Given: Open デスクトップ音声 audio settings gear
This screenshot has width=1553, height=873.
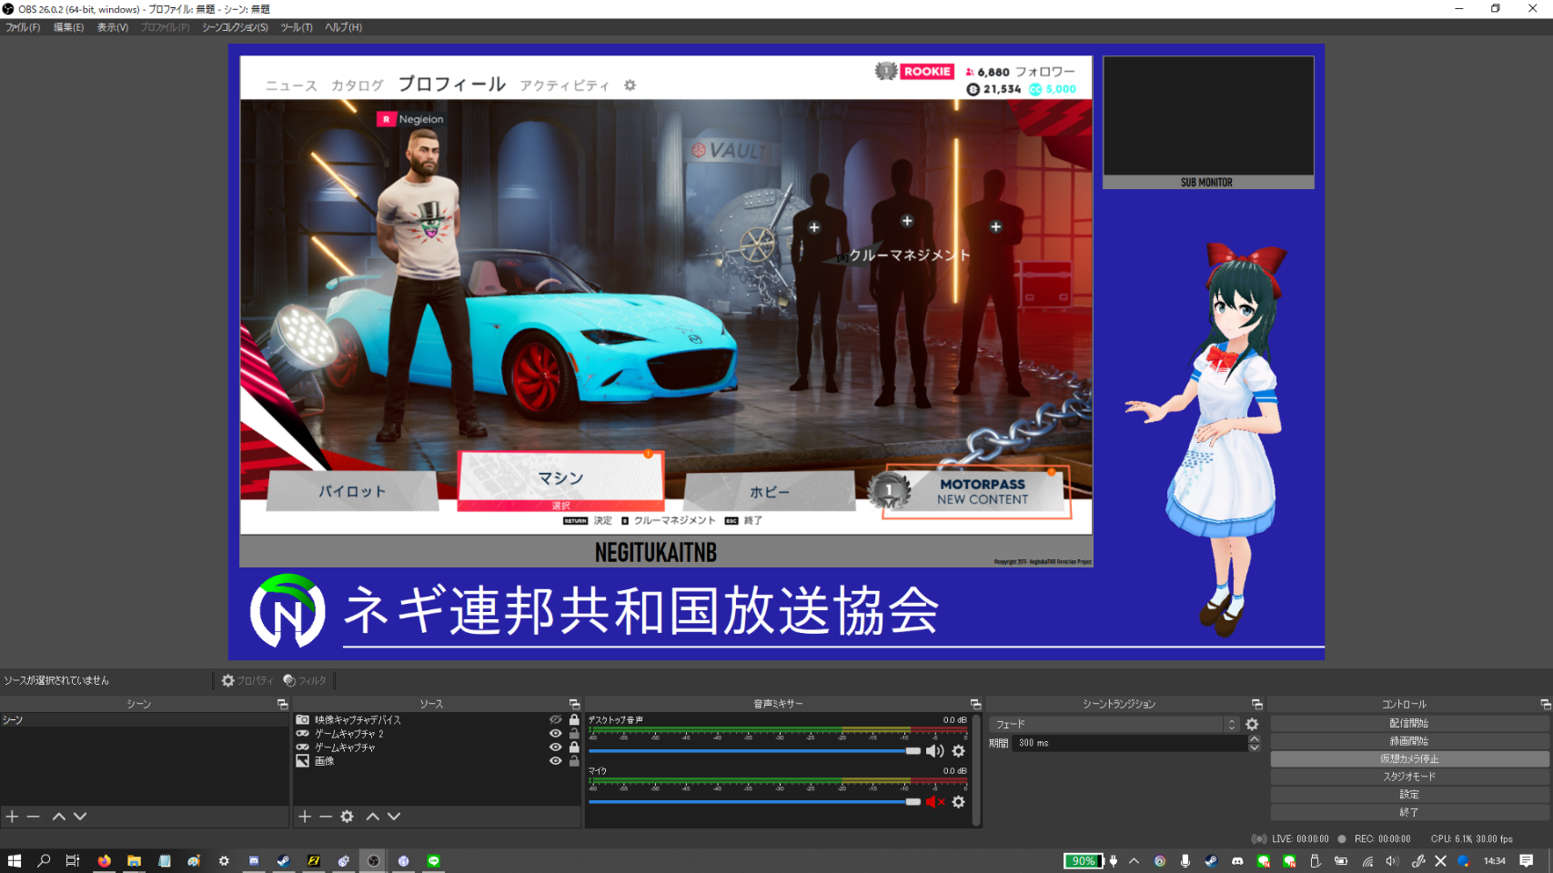Looking at the screenshot, I should click(958, 751).
